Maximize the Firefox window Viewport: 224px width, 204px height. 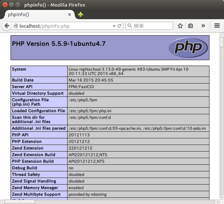pyautogui.click(x=18, y=5)
